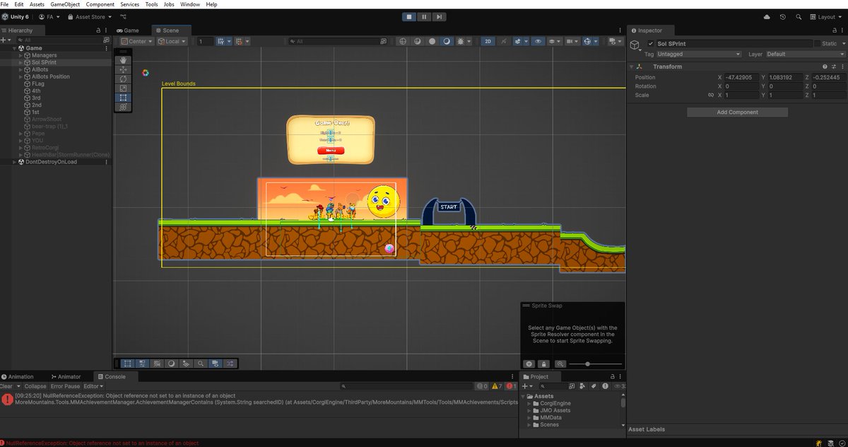The image size is (848, 447).
Task: Click the Pause button
Action: pyautogui.click(x=424, y=16)
